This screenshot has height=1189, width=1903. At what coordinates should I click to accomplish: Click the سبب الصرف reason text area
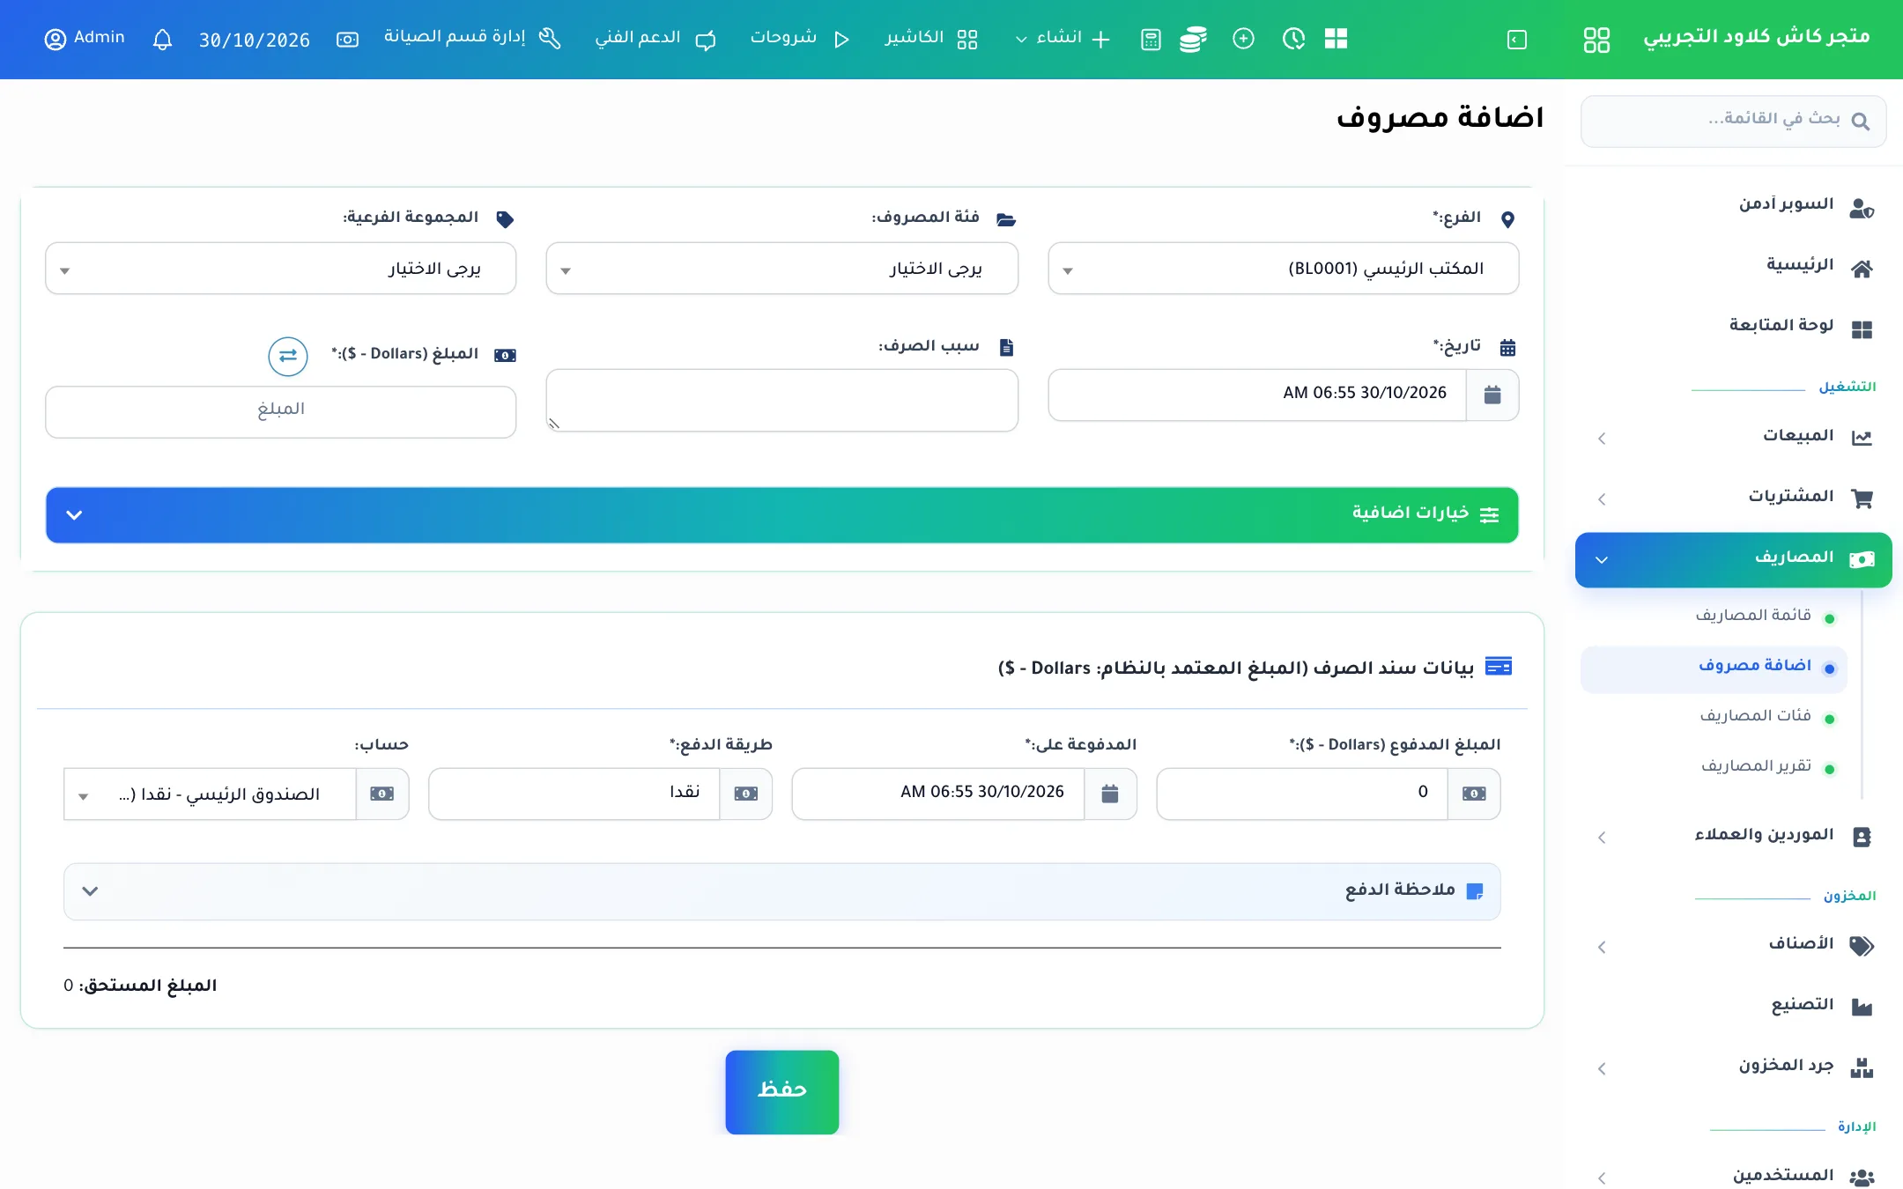click(x=782, y=400)
